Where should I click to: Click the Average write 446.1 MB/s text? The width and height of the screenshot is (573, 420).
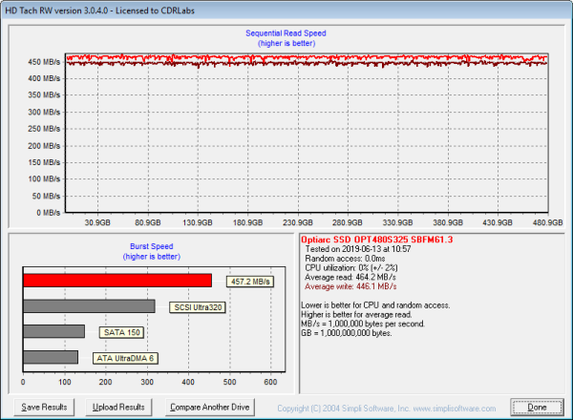tap(350, 286)
